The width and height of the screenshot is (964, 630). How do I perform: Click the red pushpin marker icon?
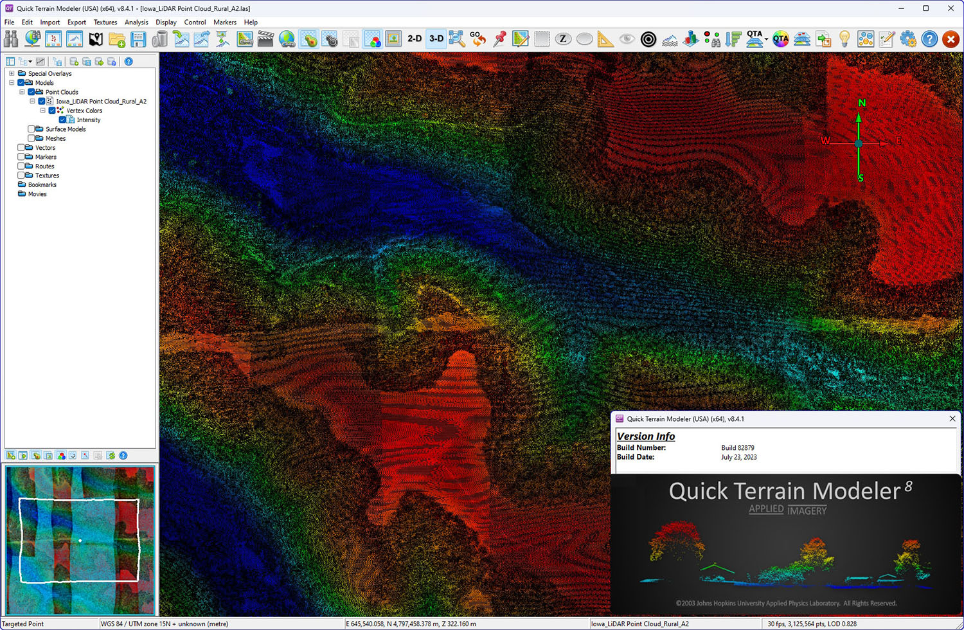[499, 39]
